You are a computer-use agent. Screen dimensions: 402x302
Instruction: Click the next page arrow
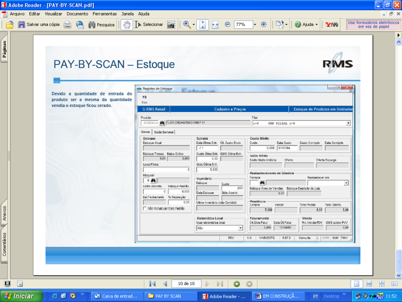click(x=207, y=284)
